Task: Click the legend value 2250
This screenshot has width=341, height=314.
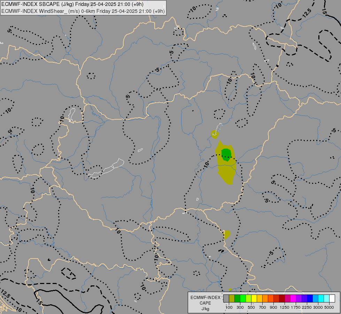Action: pos(307,307)
